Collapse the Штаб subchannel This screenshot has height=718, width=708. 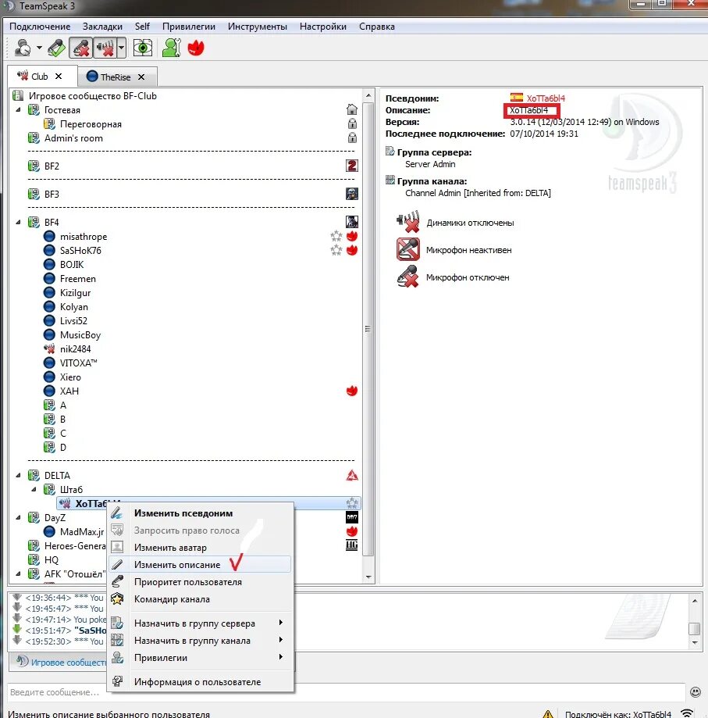tap(34, 490)
